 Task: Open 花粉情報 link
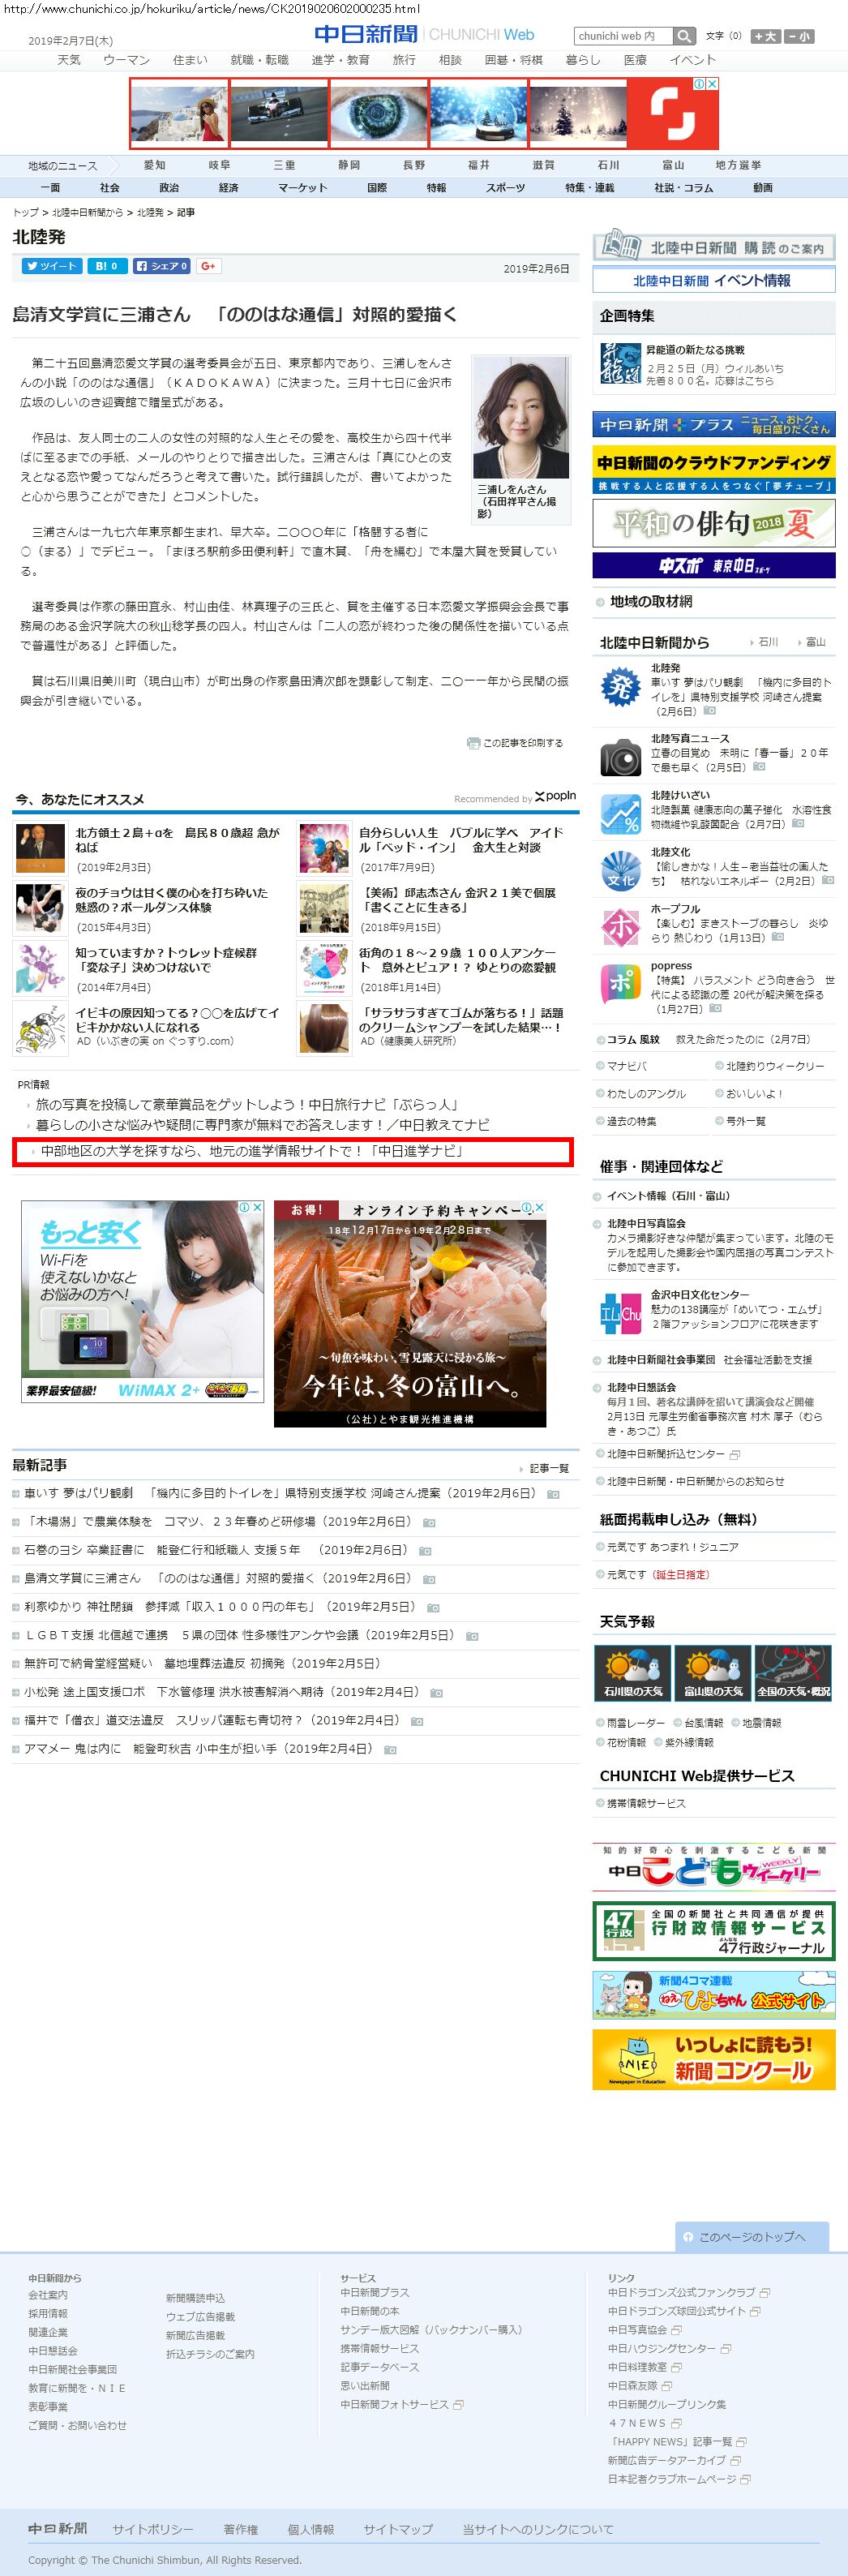[626, 1742]
